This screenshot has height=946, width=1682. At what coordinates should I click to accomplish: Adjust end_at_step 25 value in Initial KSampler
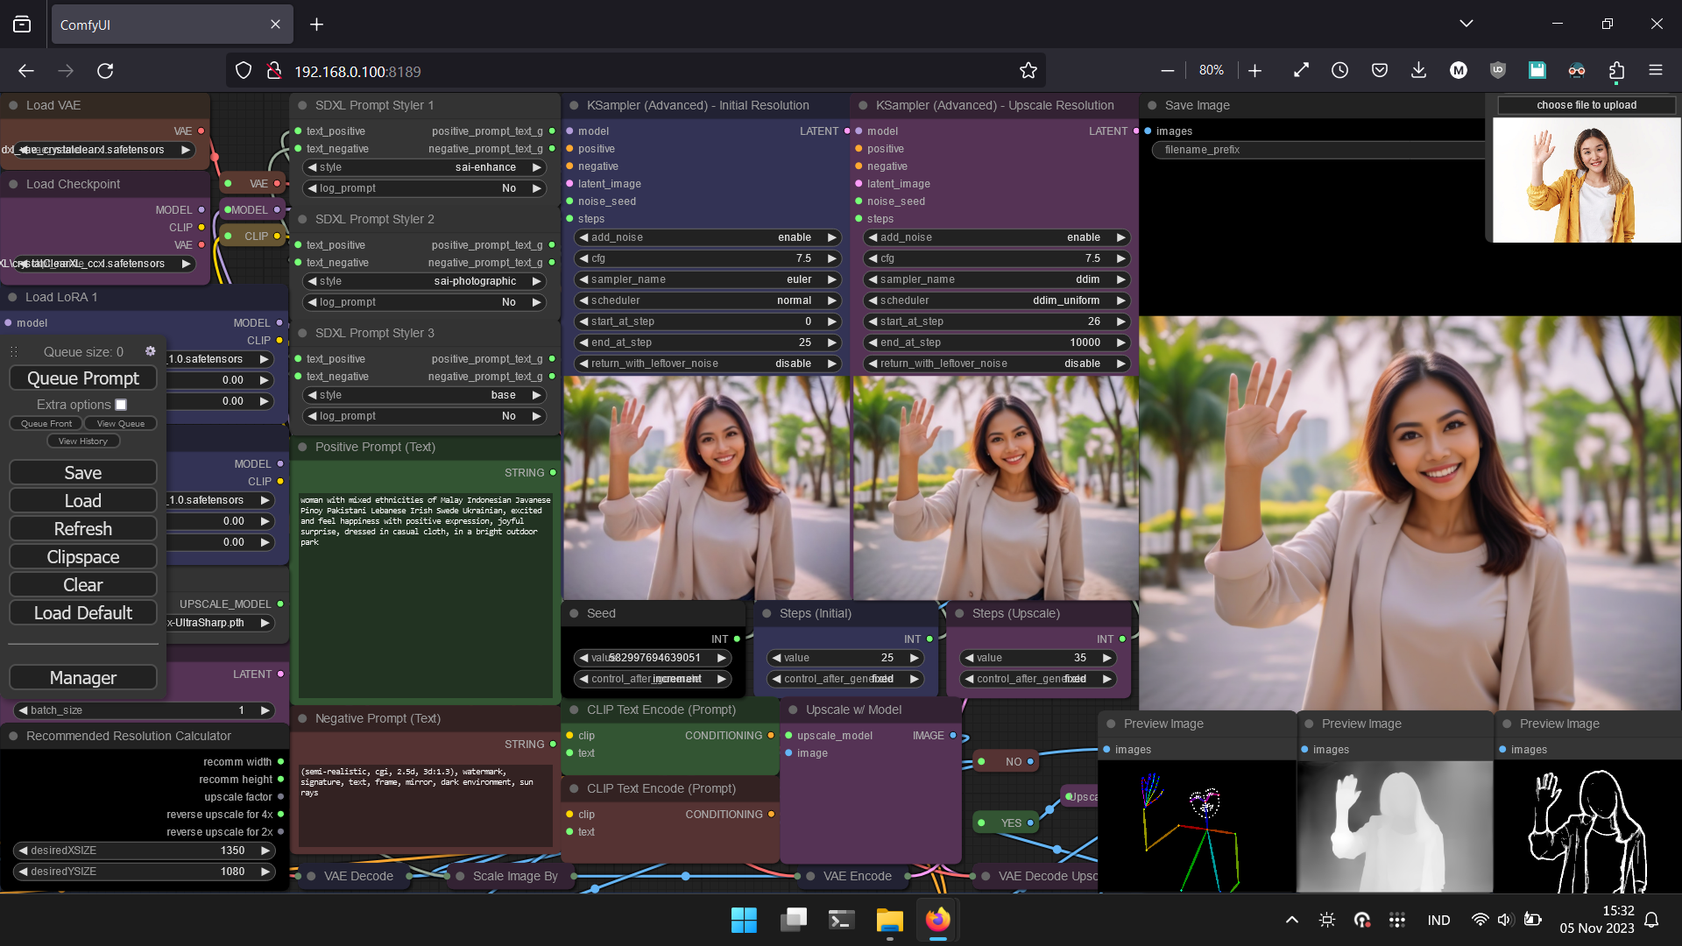coord(707,342)
